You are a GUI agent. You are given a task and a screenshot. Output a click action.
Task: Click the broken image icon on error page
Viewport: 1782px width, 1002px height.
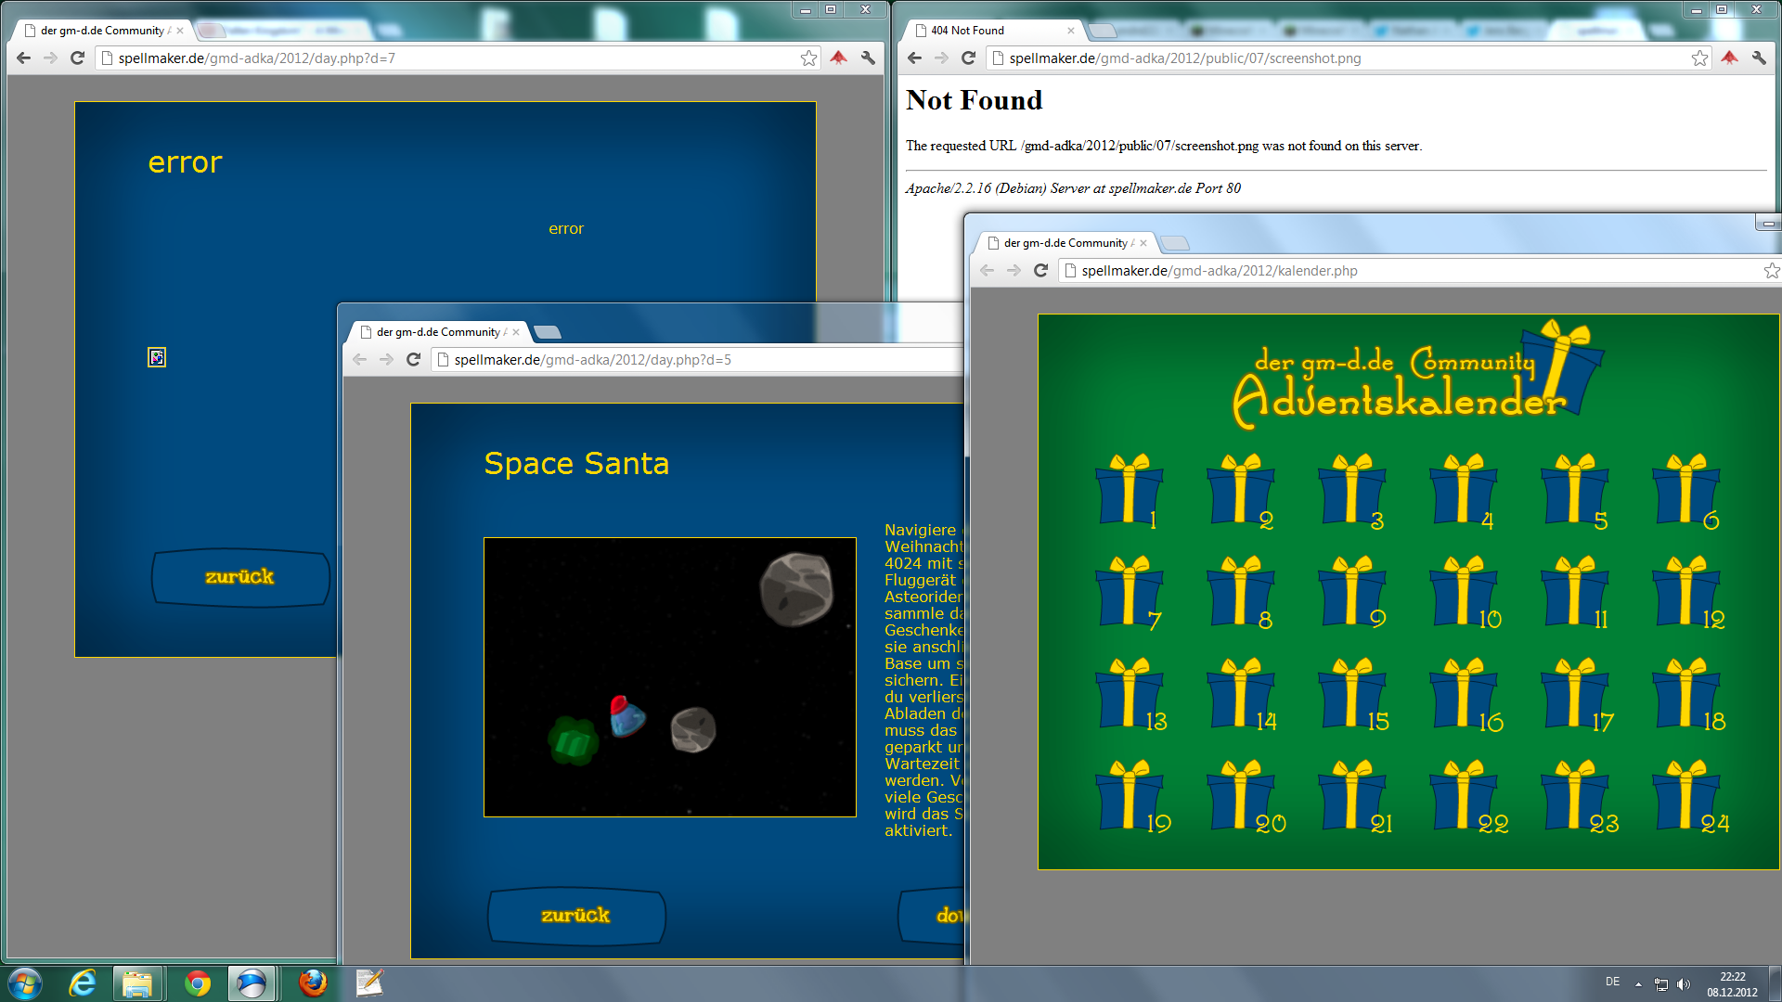[x=157, y=357]
